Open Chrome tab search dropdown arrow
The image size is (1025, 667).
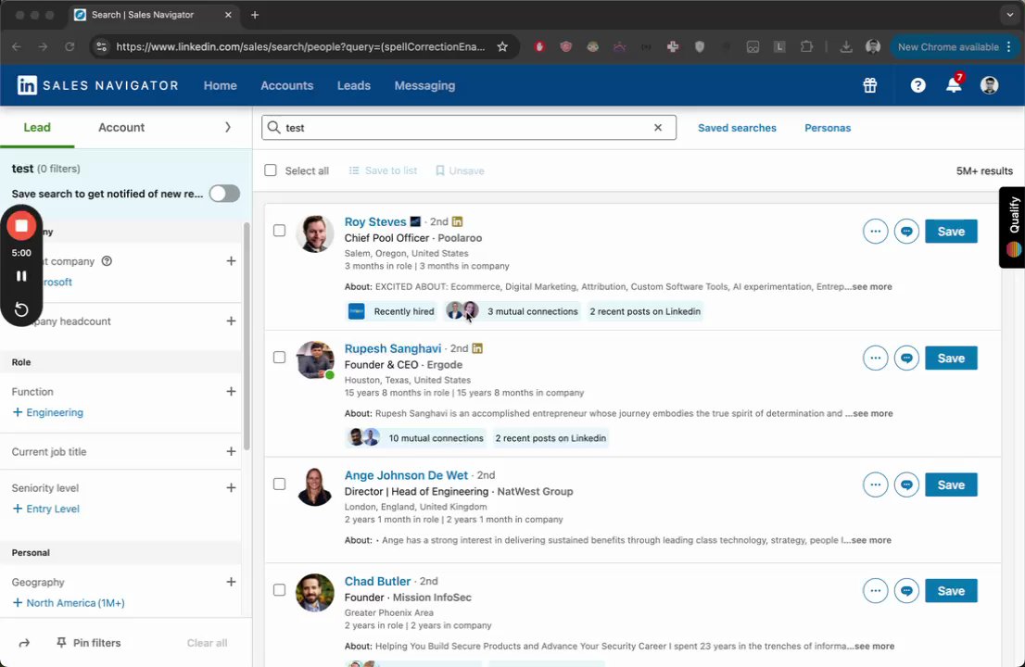[x=1009, y=15]
